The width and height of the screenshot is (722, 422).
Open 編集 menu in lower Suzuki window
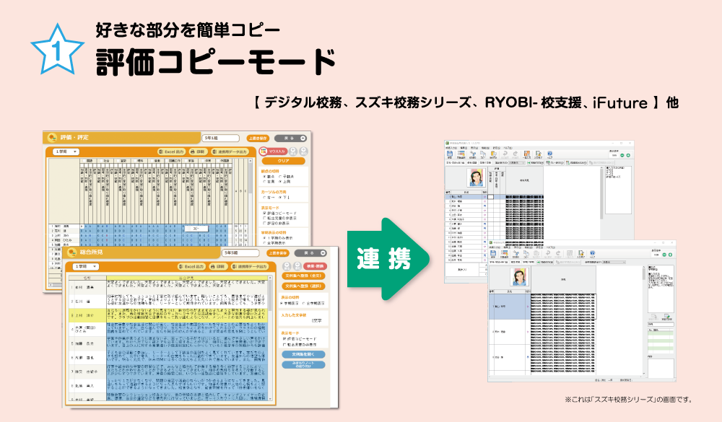[507, 247]
